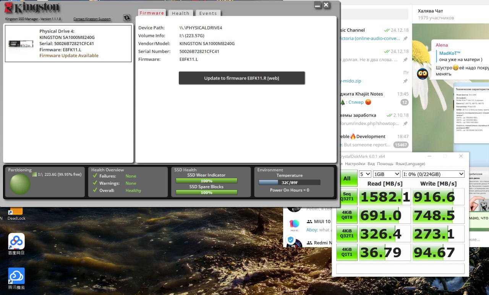Select the Physical Drive 4 SSD thumbnail
The height and width of the screenshot is (295, 489).
click(x=21, y=43)
